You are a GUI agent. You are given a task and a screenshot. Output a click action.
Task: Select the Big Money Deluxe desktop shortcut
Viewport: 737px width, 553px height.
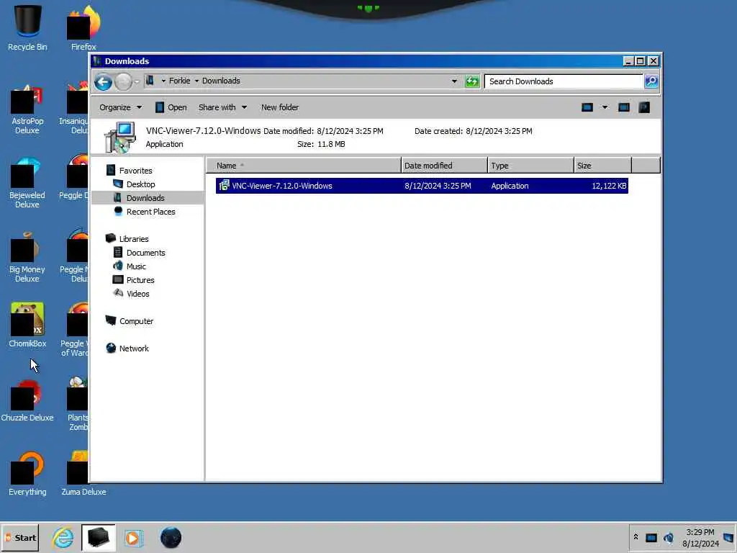click(27, 258)
